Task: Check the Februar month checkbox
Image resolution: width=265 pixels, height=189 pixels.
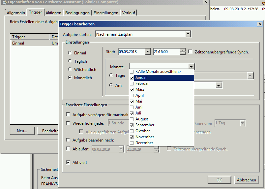Action: pyautogui.click(x=132, y=83)
